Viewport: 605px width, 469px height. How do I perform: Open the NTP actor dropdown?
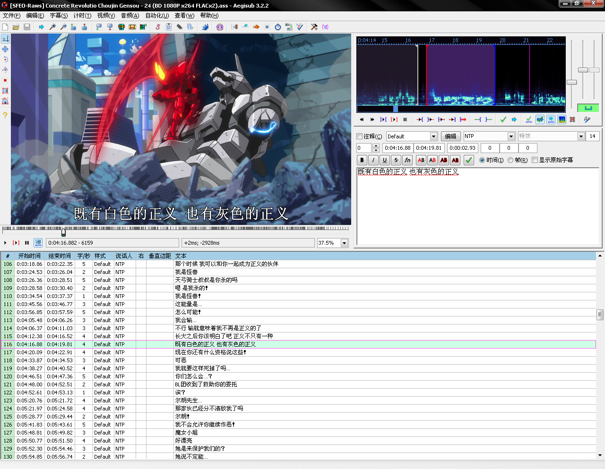511,136
